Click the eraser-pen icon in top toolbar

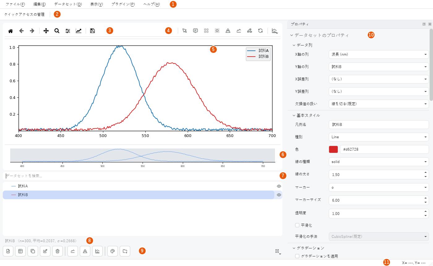[250, 31]
